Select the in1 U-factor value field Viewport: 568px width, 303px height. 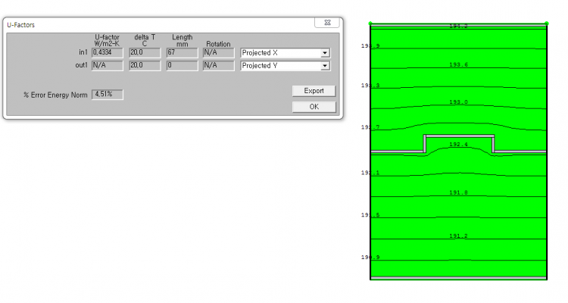tap(107, 53)
